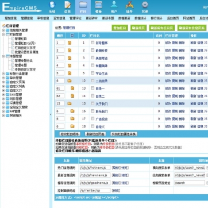
Task: Click the green 刷新所有栏目页 button
Action: (x=162, y=28)
